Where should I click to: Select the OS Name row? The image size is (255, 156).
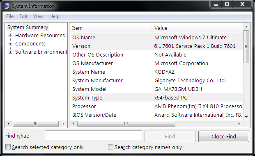(x=157, y=37)
